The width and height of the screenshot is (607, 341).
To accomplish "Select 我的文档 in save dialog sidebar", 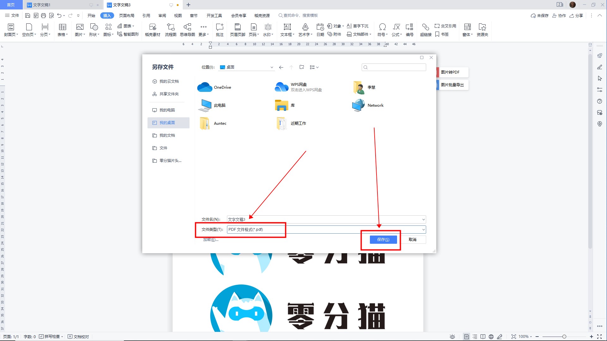I will click(169, 135).
